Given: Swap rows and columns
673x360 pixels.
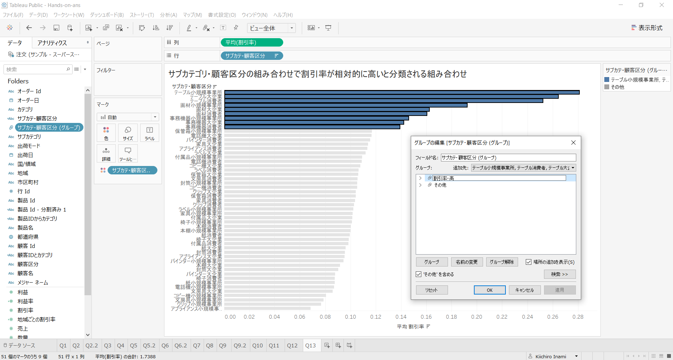Looking at the screenshot, I should [x=142, y=28].
